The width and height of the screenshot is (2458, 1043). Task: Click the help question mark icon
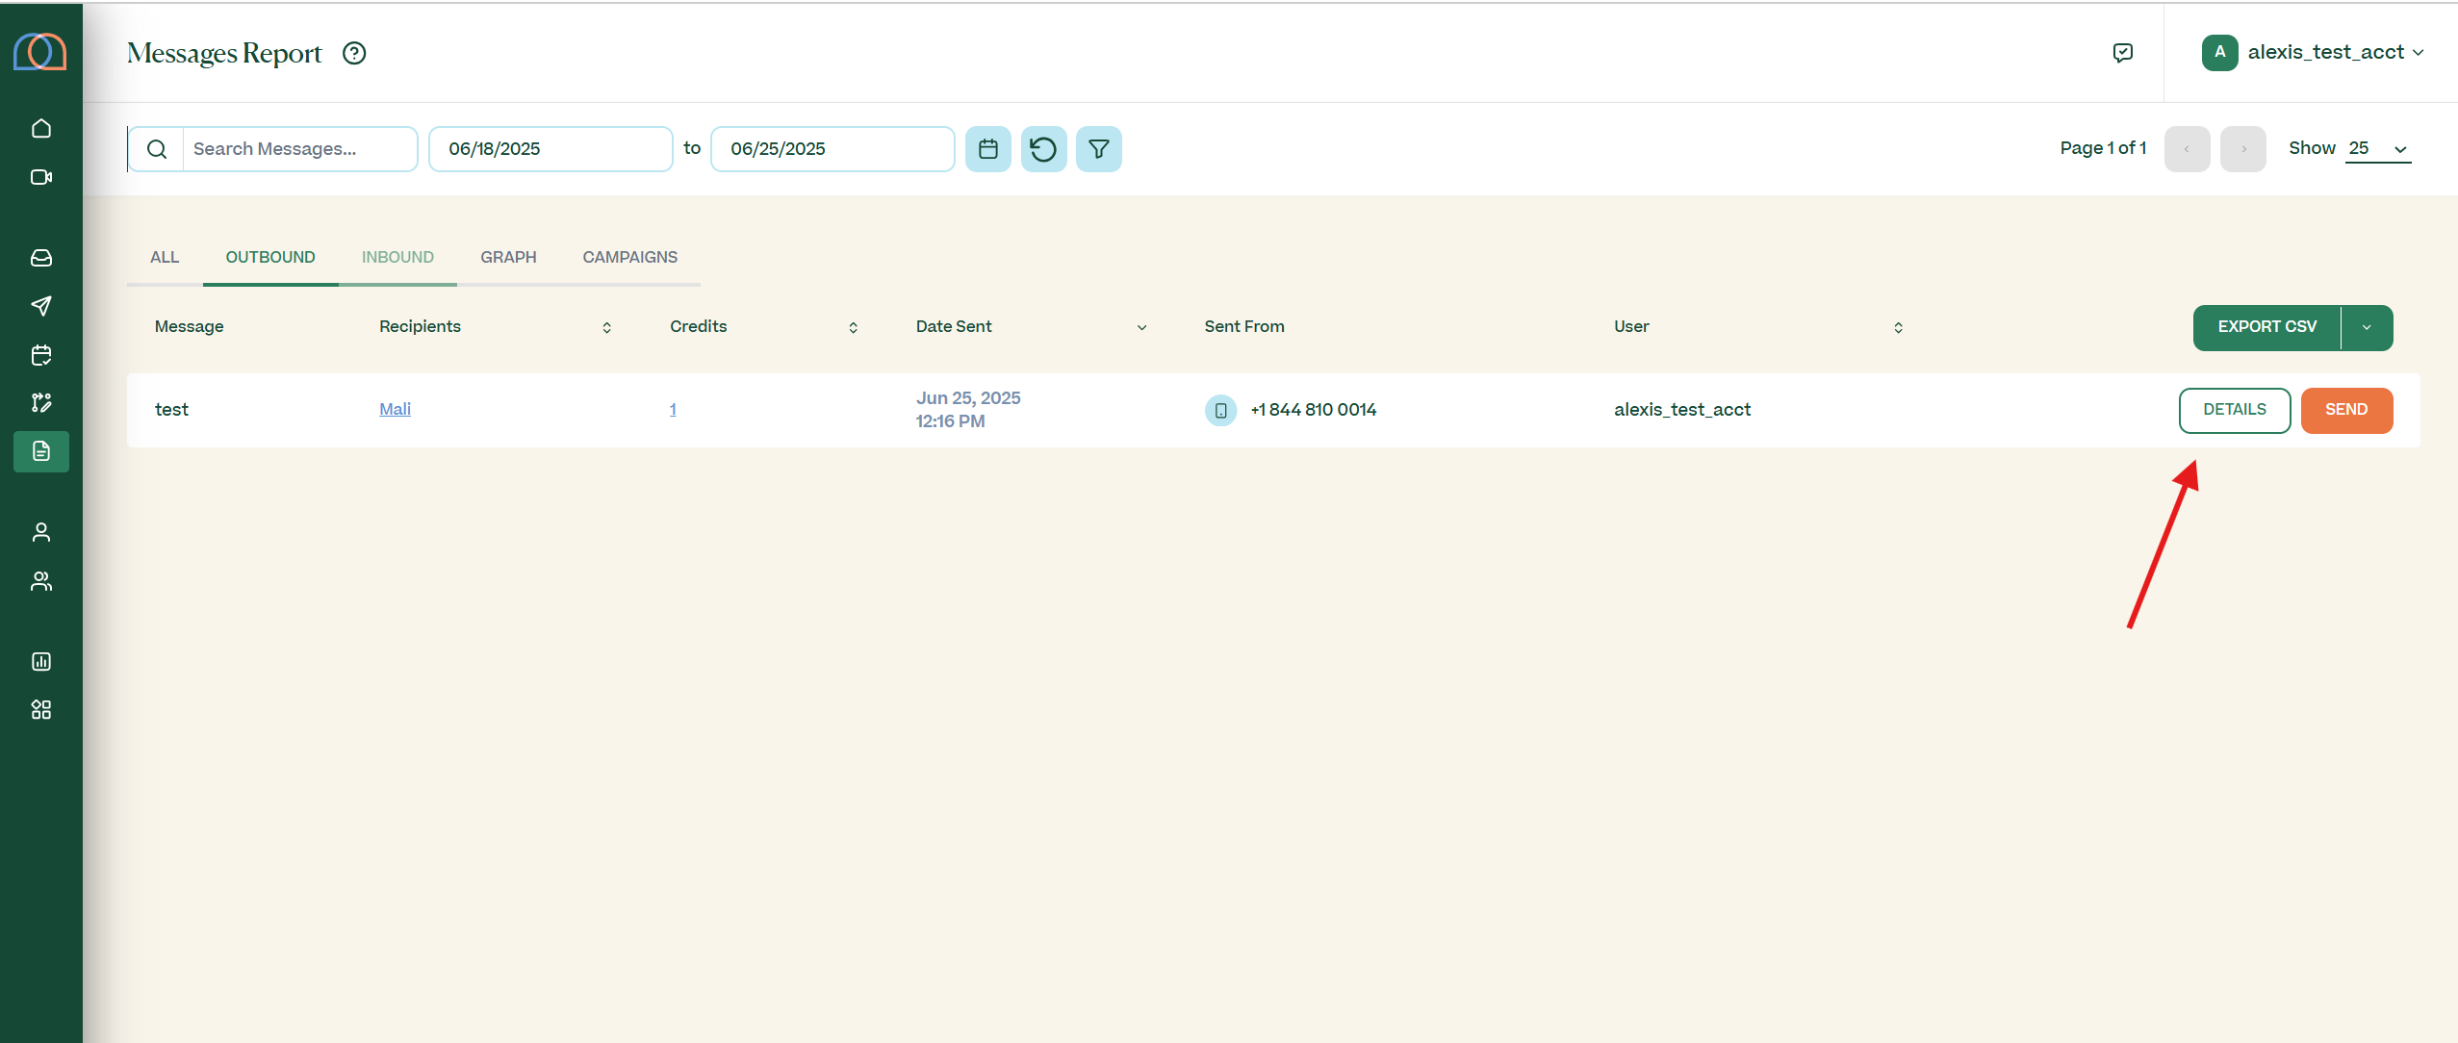pos(354,54)
